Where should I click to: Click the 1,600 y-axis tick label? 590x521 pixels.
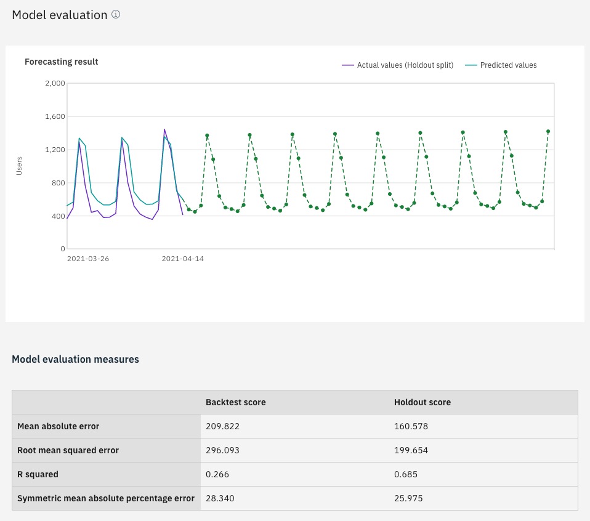55,116
